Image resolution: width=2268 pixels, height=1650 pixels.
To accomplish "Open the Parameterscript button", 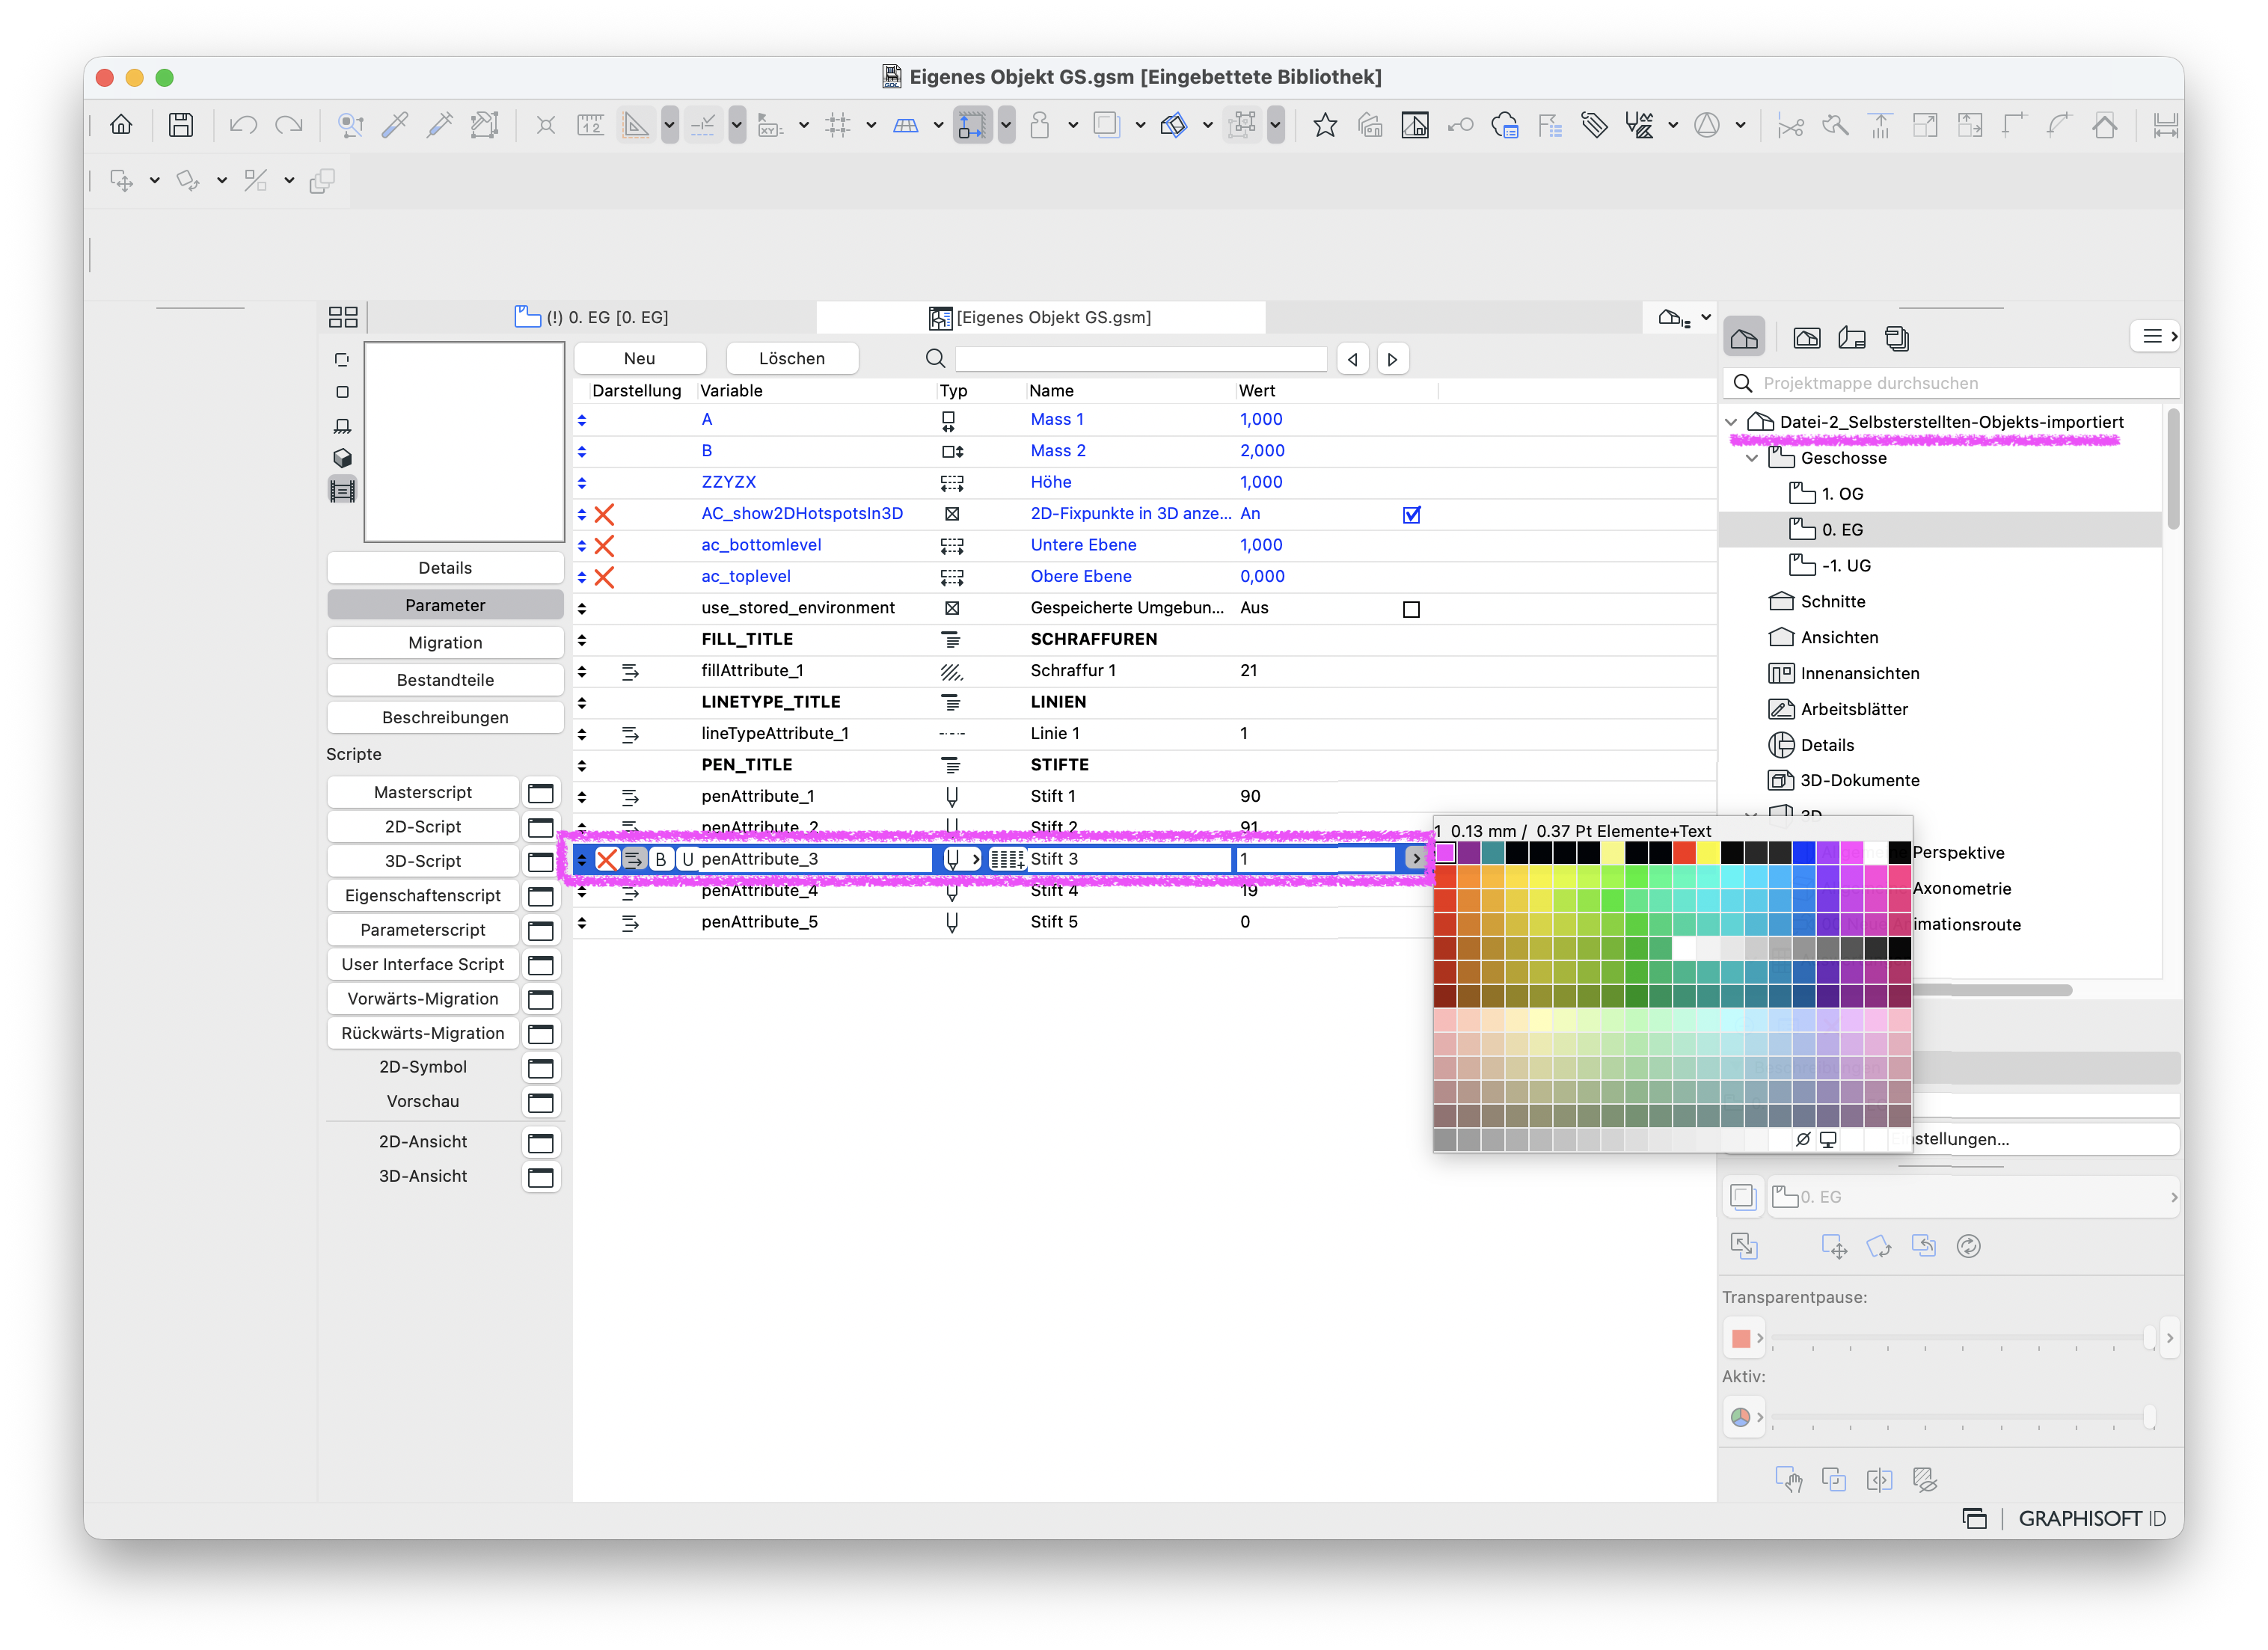I will (423, 930).
